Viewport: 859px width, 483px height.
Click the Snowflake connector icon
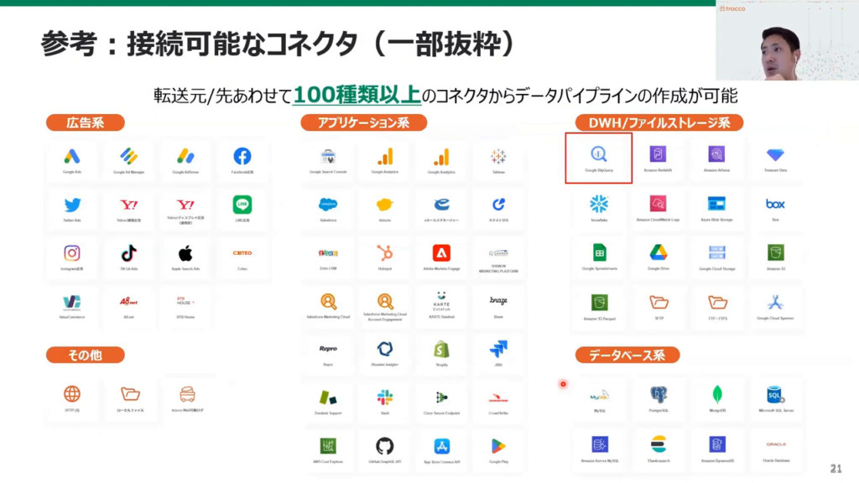[598, 204]
